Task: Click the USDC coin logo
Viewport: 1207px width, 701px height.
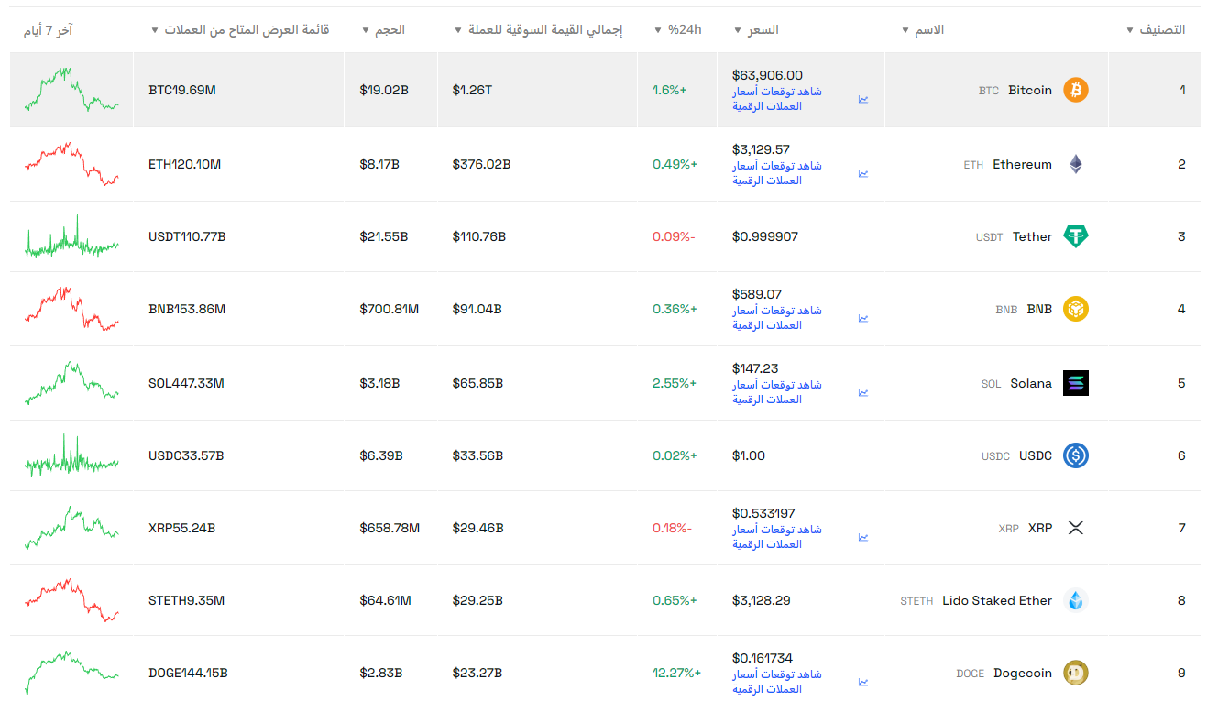Action: [1076, 455]
